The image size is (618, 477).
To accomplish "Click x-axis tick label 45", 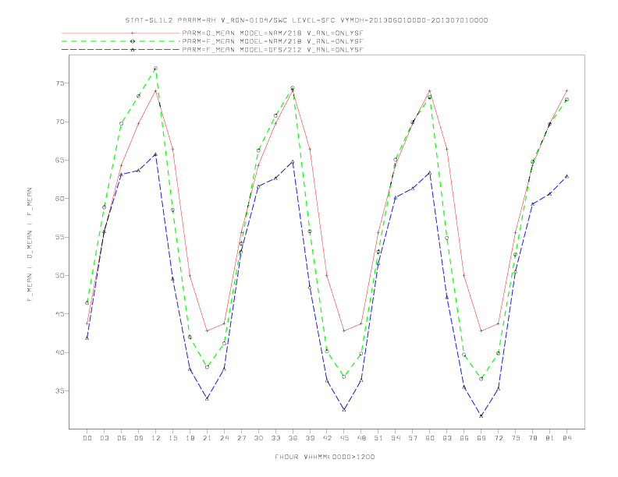I will 344,438.
